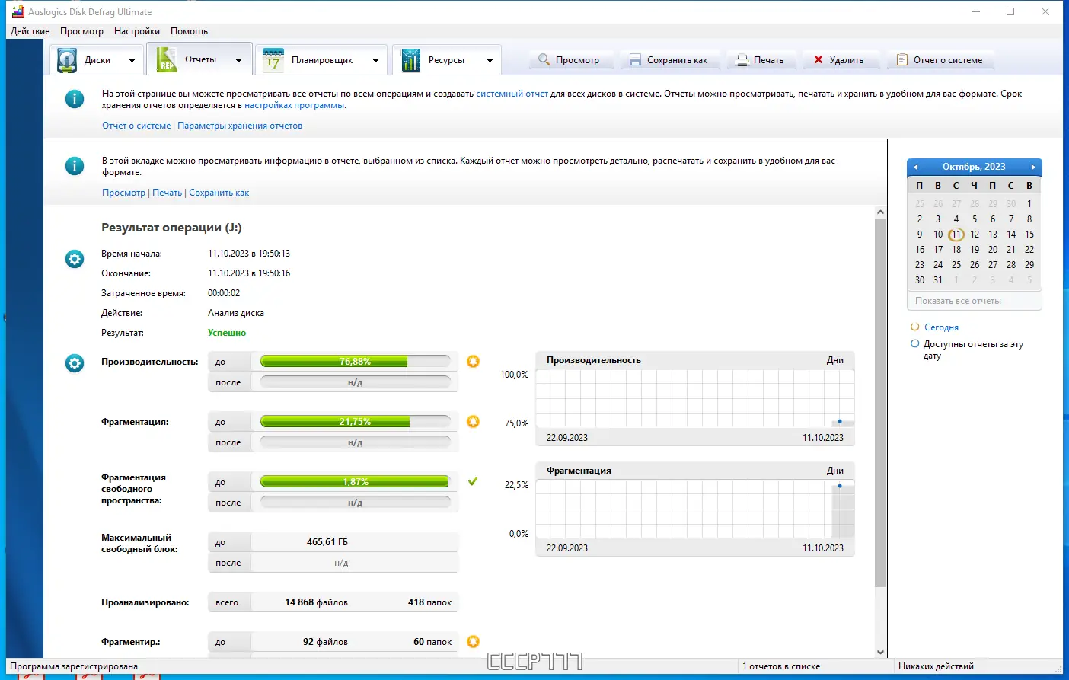Image resolution: width=1069 pixels, height=680 pixels.
Task: Click the Отчет о системе toolbar button
Action: coord(940,60)
